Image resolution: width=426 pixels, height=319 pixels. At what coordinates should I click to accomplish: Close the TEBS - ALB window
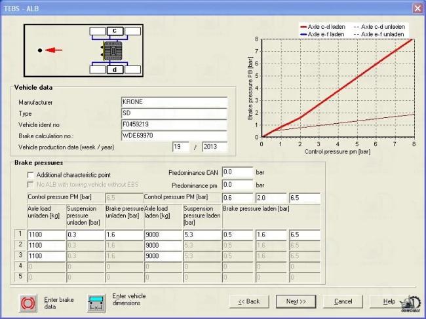tap(417, 7)
